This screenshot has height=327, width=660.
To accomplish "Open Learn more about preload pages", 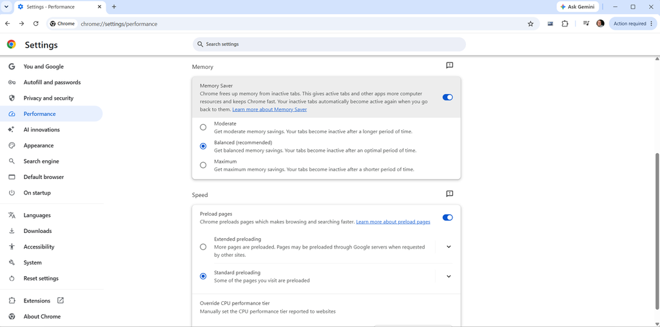I will click(393, 221).
